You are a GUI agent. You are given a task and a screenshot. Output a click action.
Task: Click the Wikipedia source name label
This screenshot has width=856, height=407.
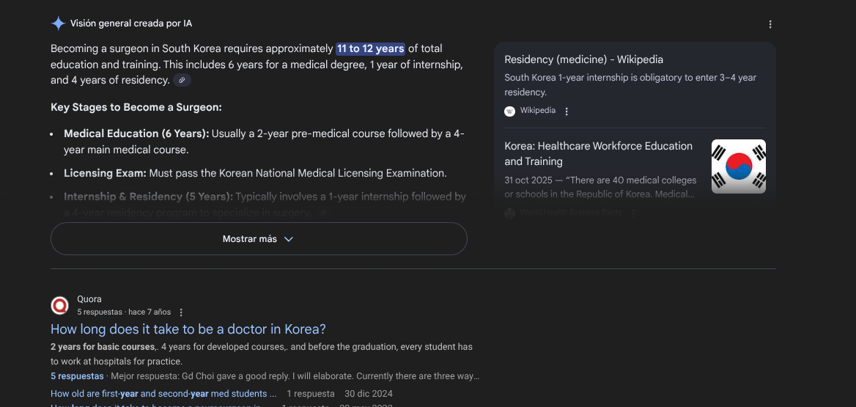538,111
